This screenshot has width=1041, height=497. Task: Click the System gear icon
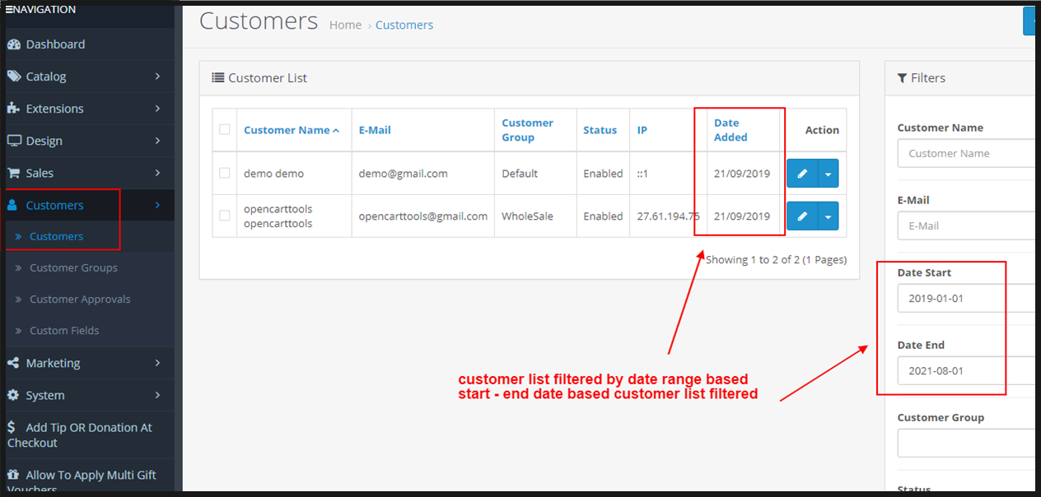13,395
